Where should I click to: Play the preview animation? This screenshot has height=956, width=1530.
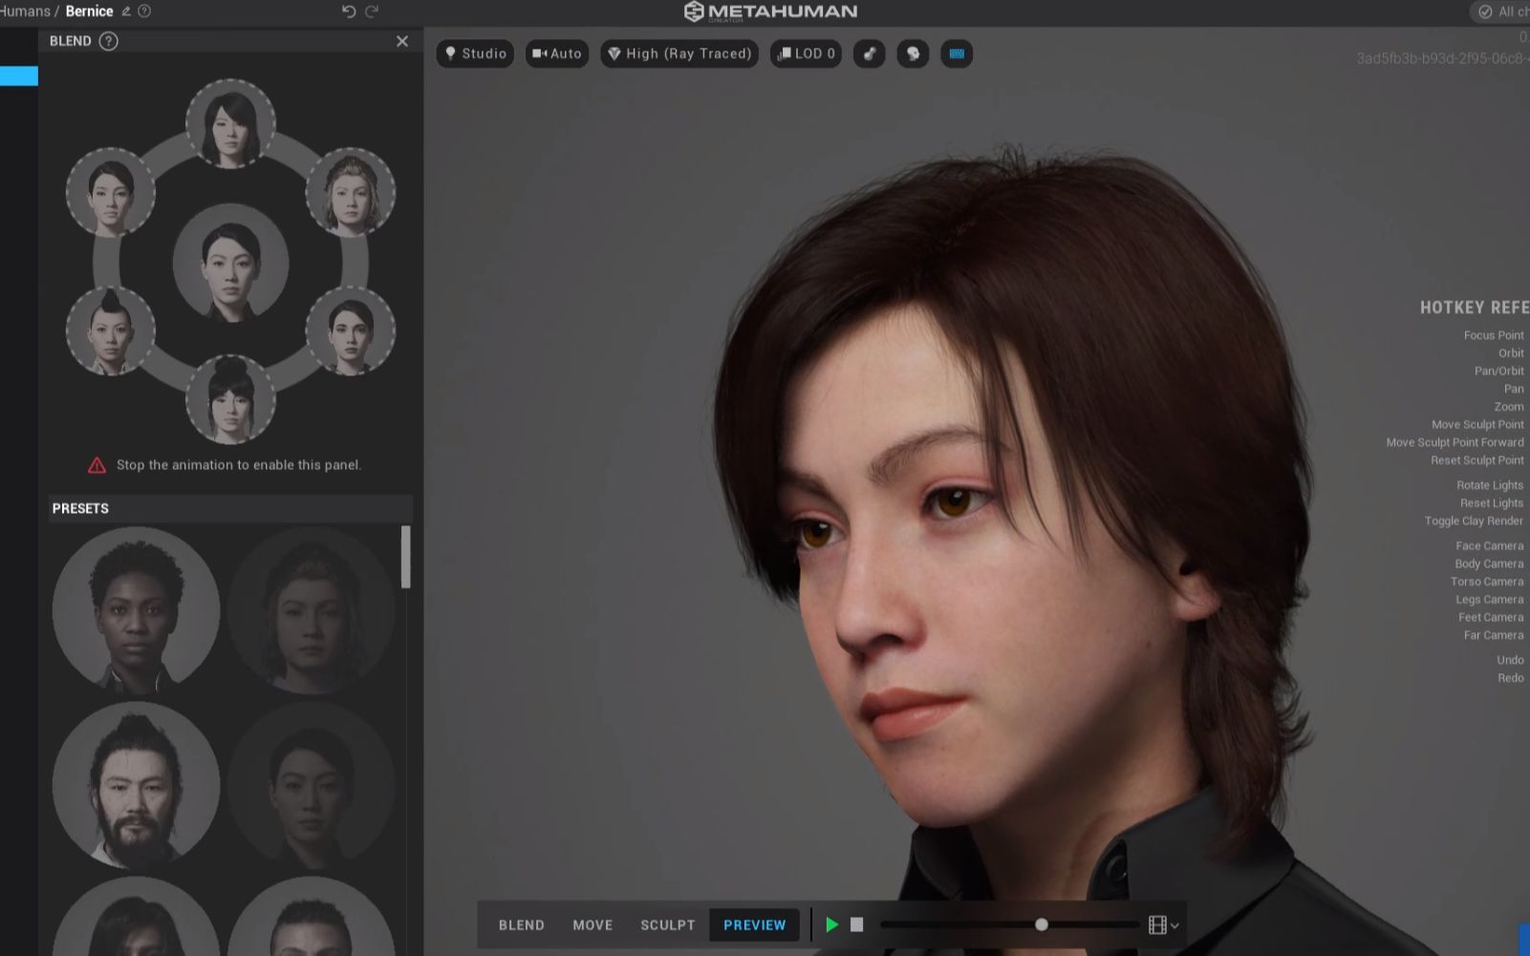click(x=832, y=924)
